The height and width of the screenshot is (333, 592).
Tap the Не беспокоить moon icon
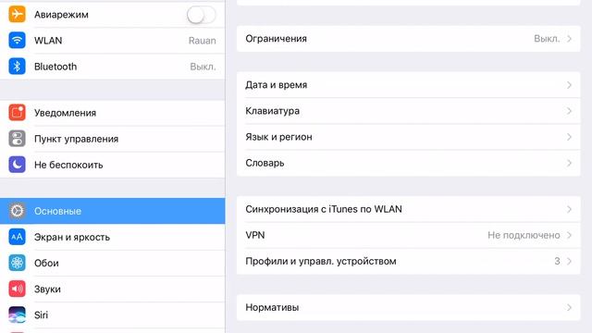[17, 165]
